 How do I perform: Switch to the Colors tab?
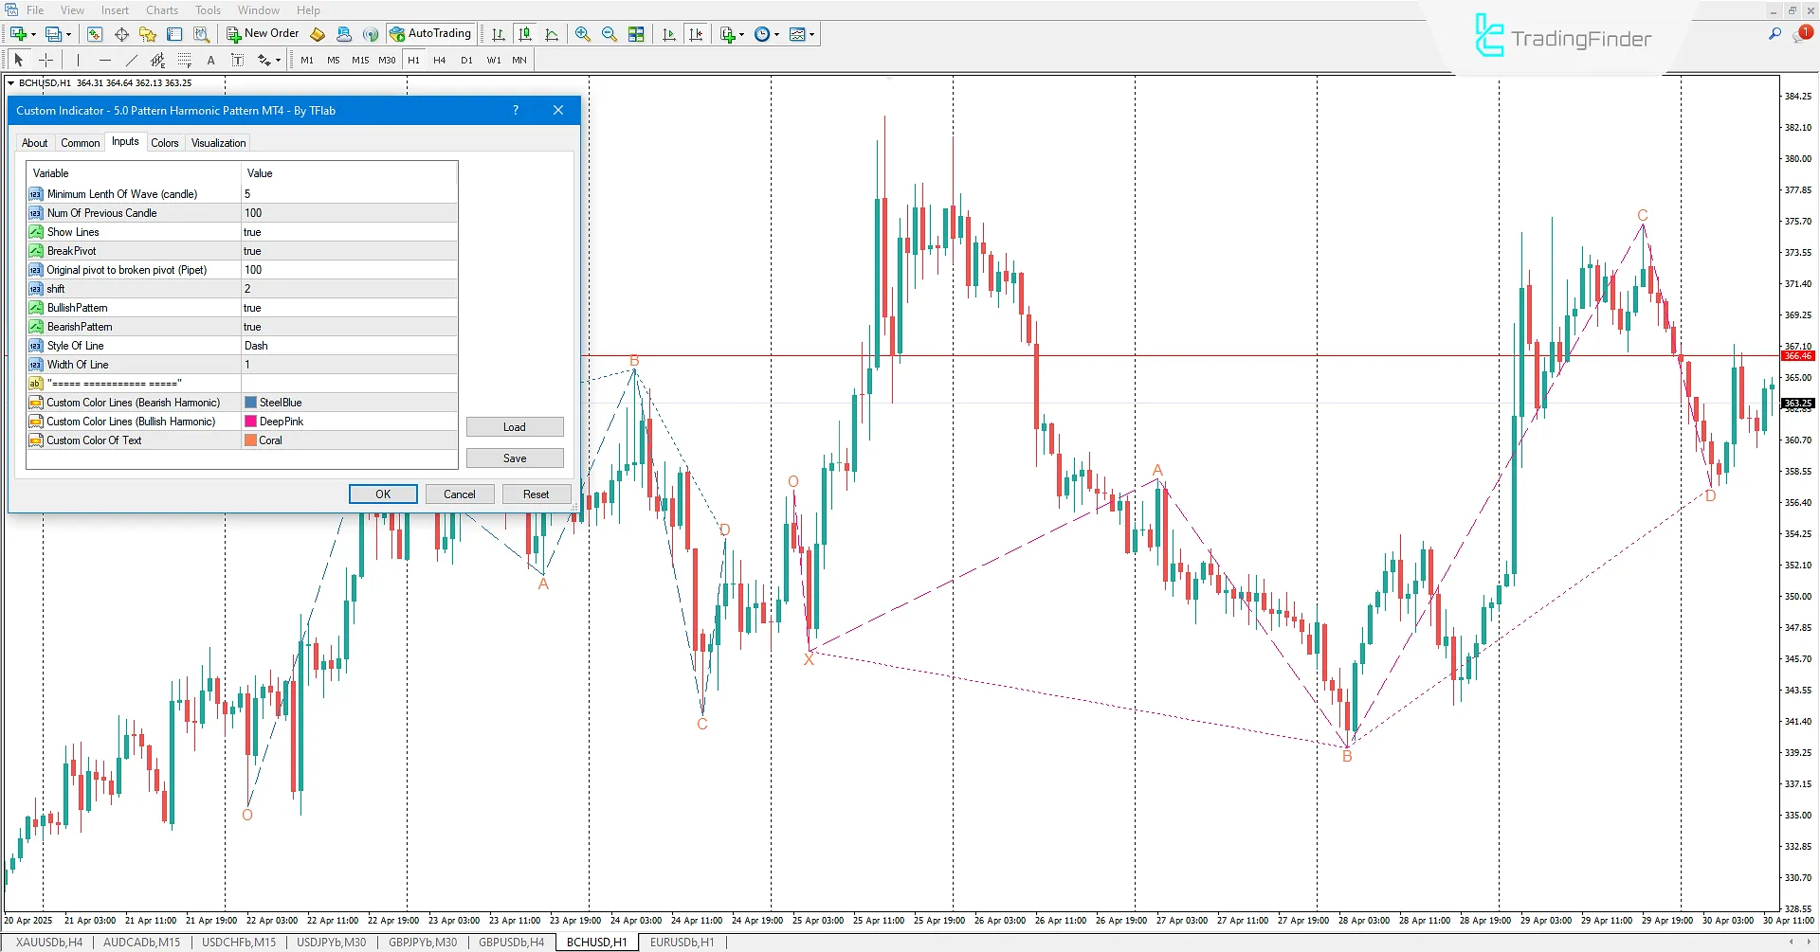[x=165, y=142]
